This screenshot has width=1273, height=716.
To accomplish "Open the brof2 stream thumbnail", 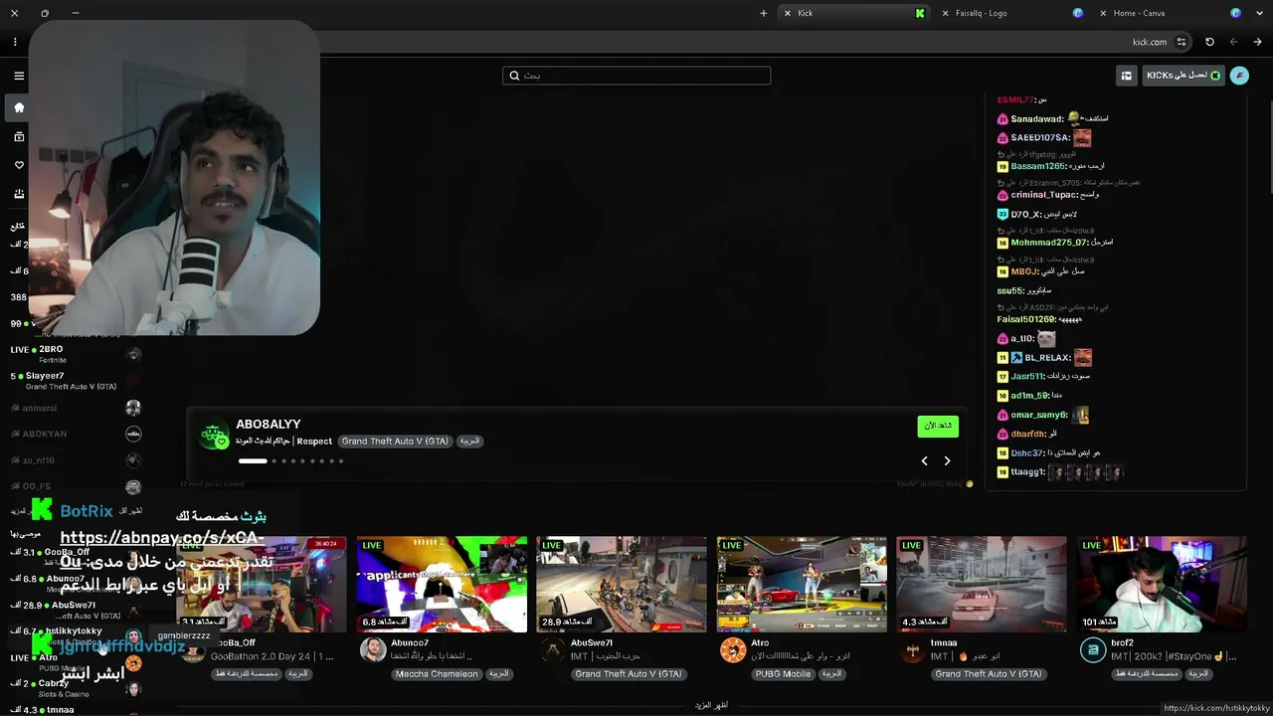I will pyautogui.click(x=1162, y=584).
